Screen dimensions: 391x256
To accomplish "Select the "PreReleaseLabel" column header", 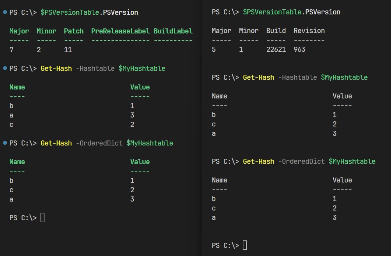I will [120, 31].
